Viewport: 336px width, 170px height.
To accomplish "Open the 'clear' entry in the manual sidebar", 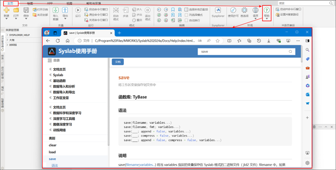I will point(52,145).
